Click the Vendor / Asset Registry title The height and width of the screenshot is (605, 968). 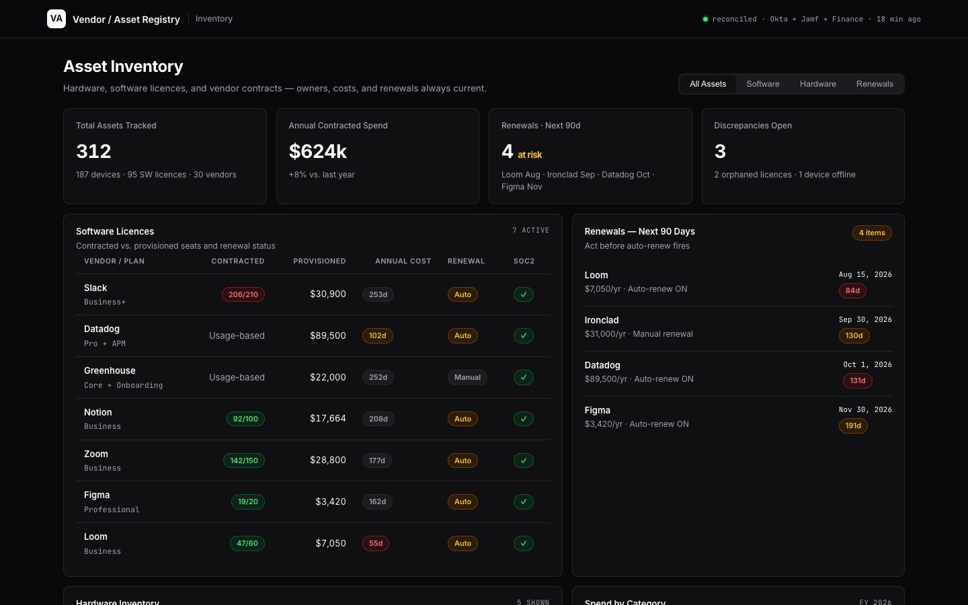tap(126, 19)
